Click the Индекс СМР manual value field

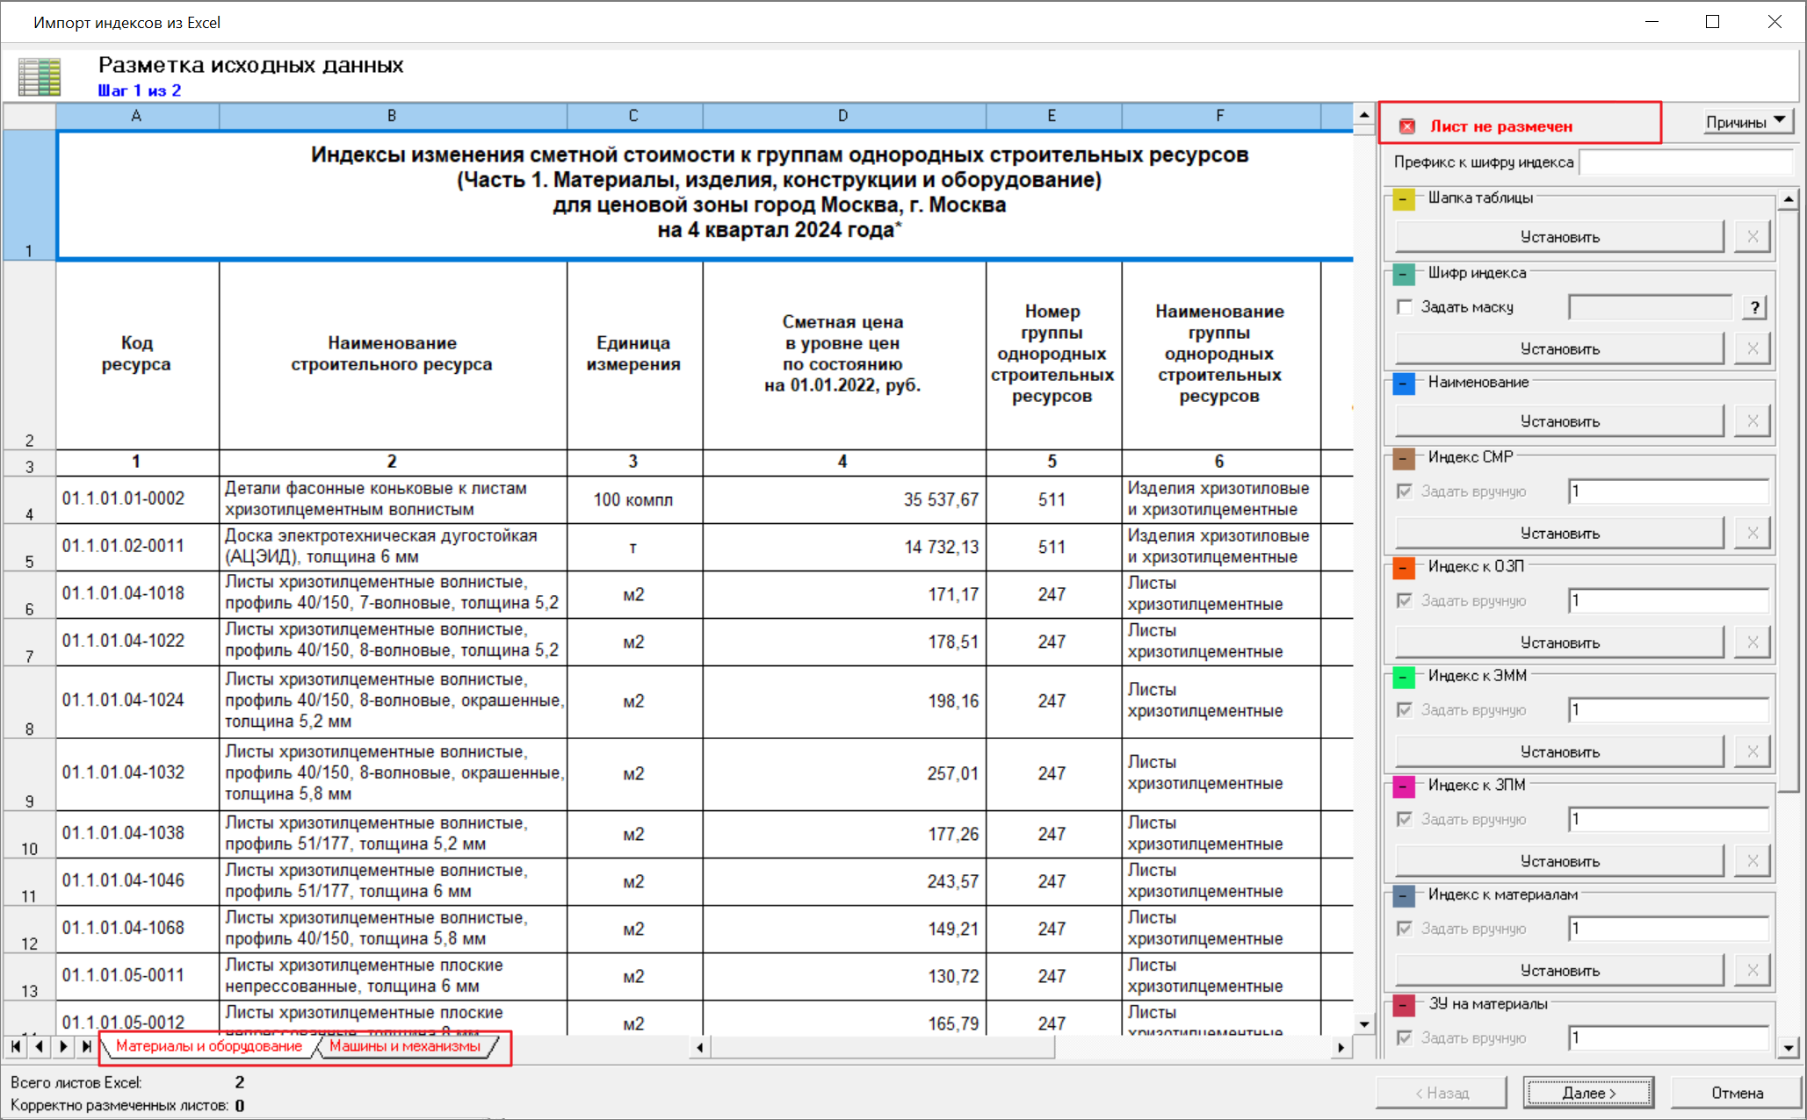point(1668,492)
